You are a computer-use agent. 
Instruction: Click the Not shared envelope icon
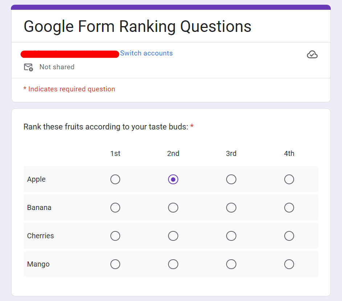[28, 67]
